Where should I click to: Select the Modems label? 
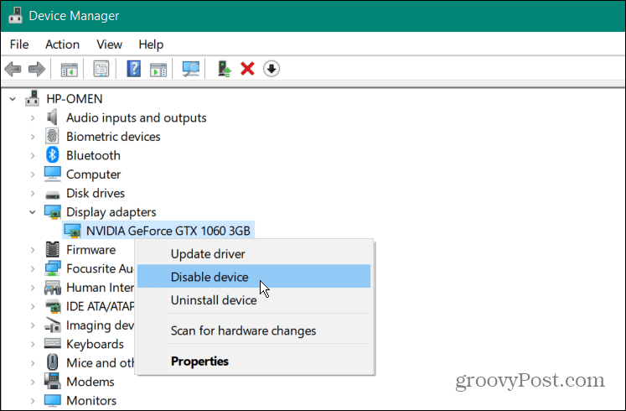[91, 382]
